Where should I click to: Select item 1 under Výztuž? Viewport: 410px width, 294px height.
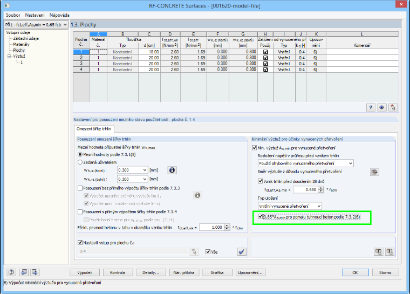[22, 62]
